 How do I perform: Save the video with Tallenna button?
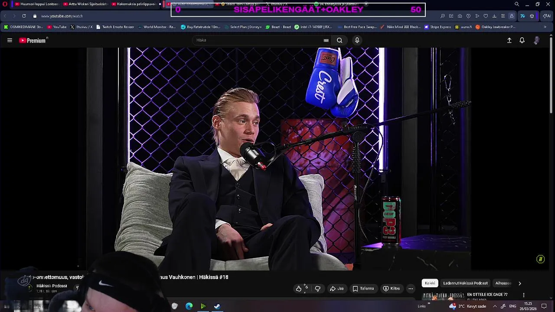point(363,289)
